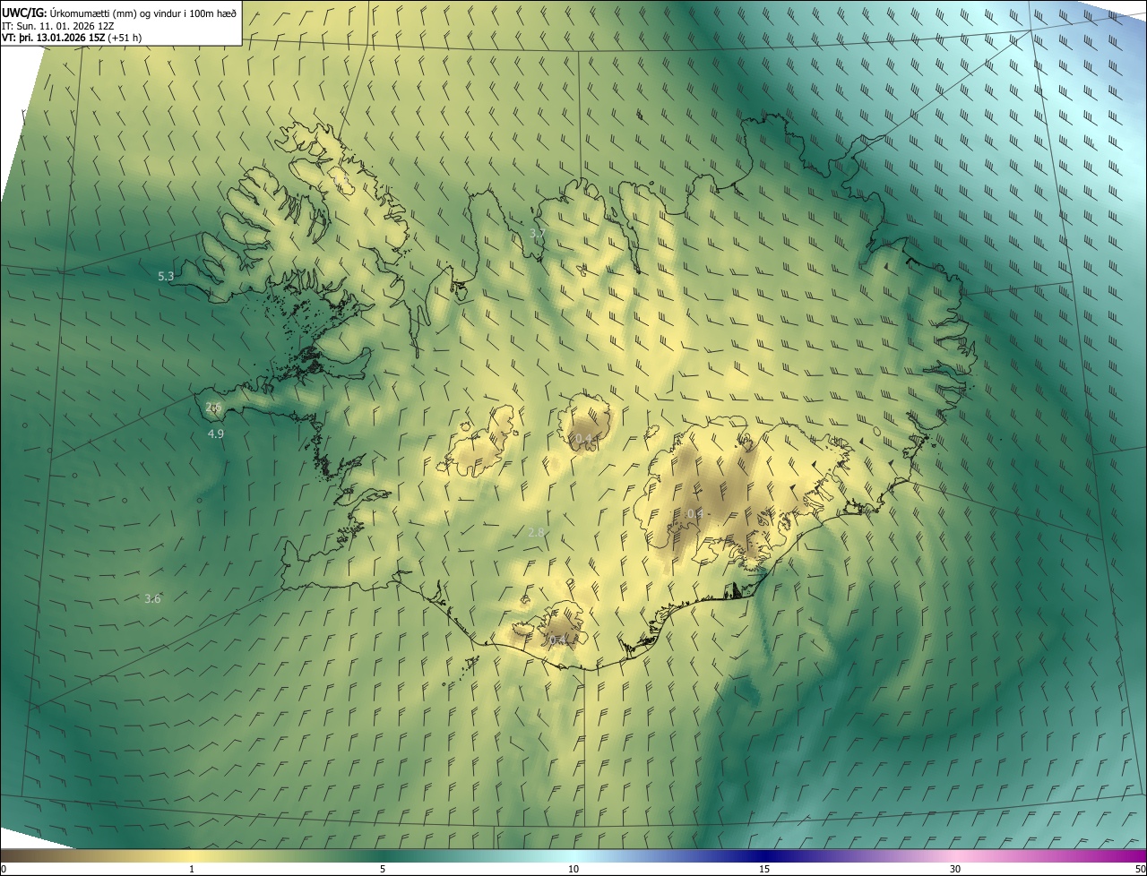The image size is (1147, 876).
Task: Click the 3.6 value label over southwest sea
Action: (152, 598)
